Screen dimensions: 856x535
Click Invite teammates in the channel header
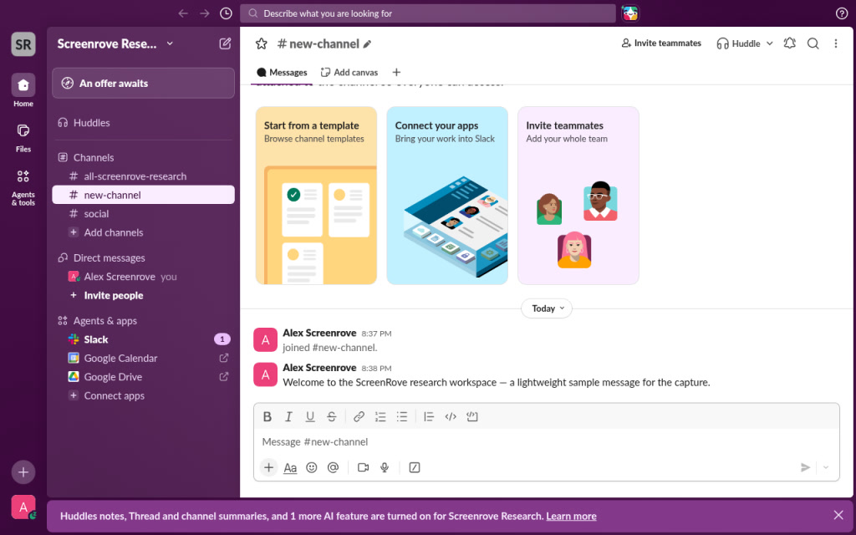pyautogui.click(x=661, y=43)
